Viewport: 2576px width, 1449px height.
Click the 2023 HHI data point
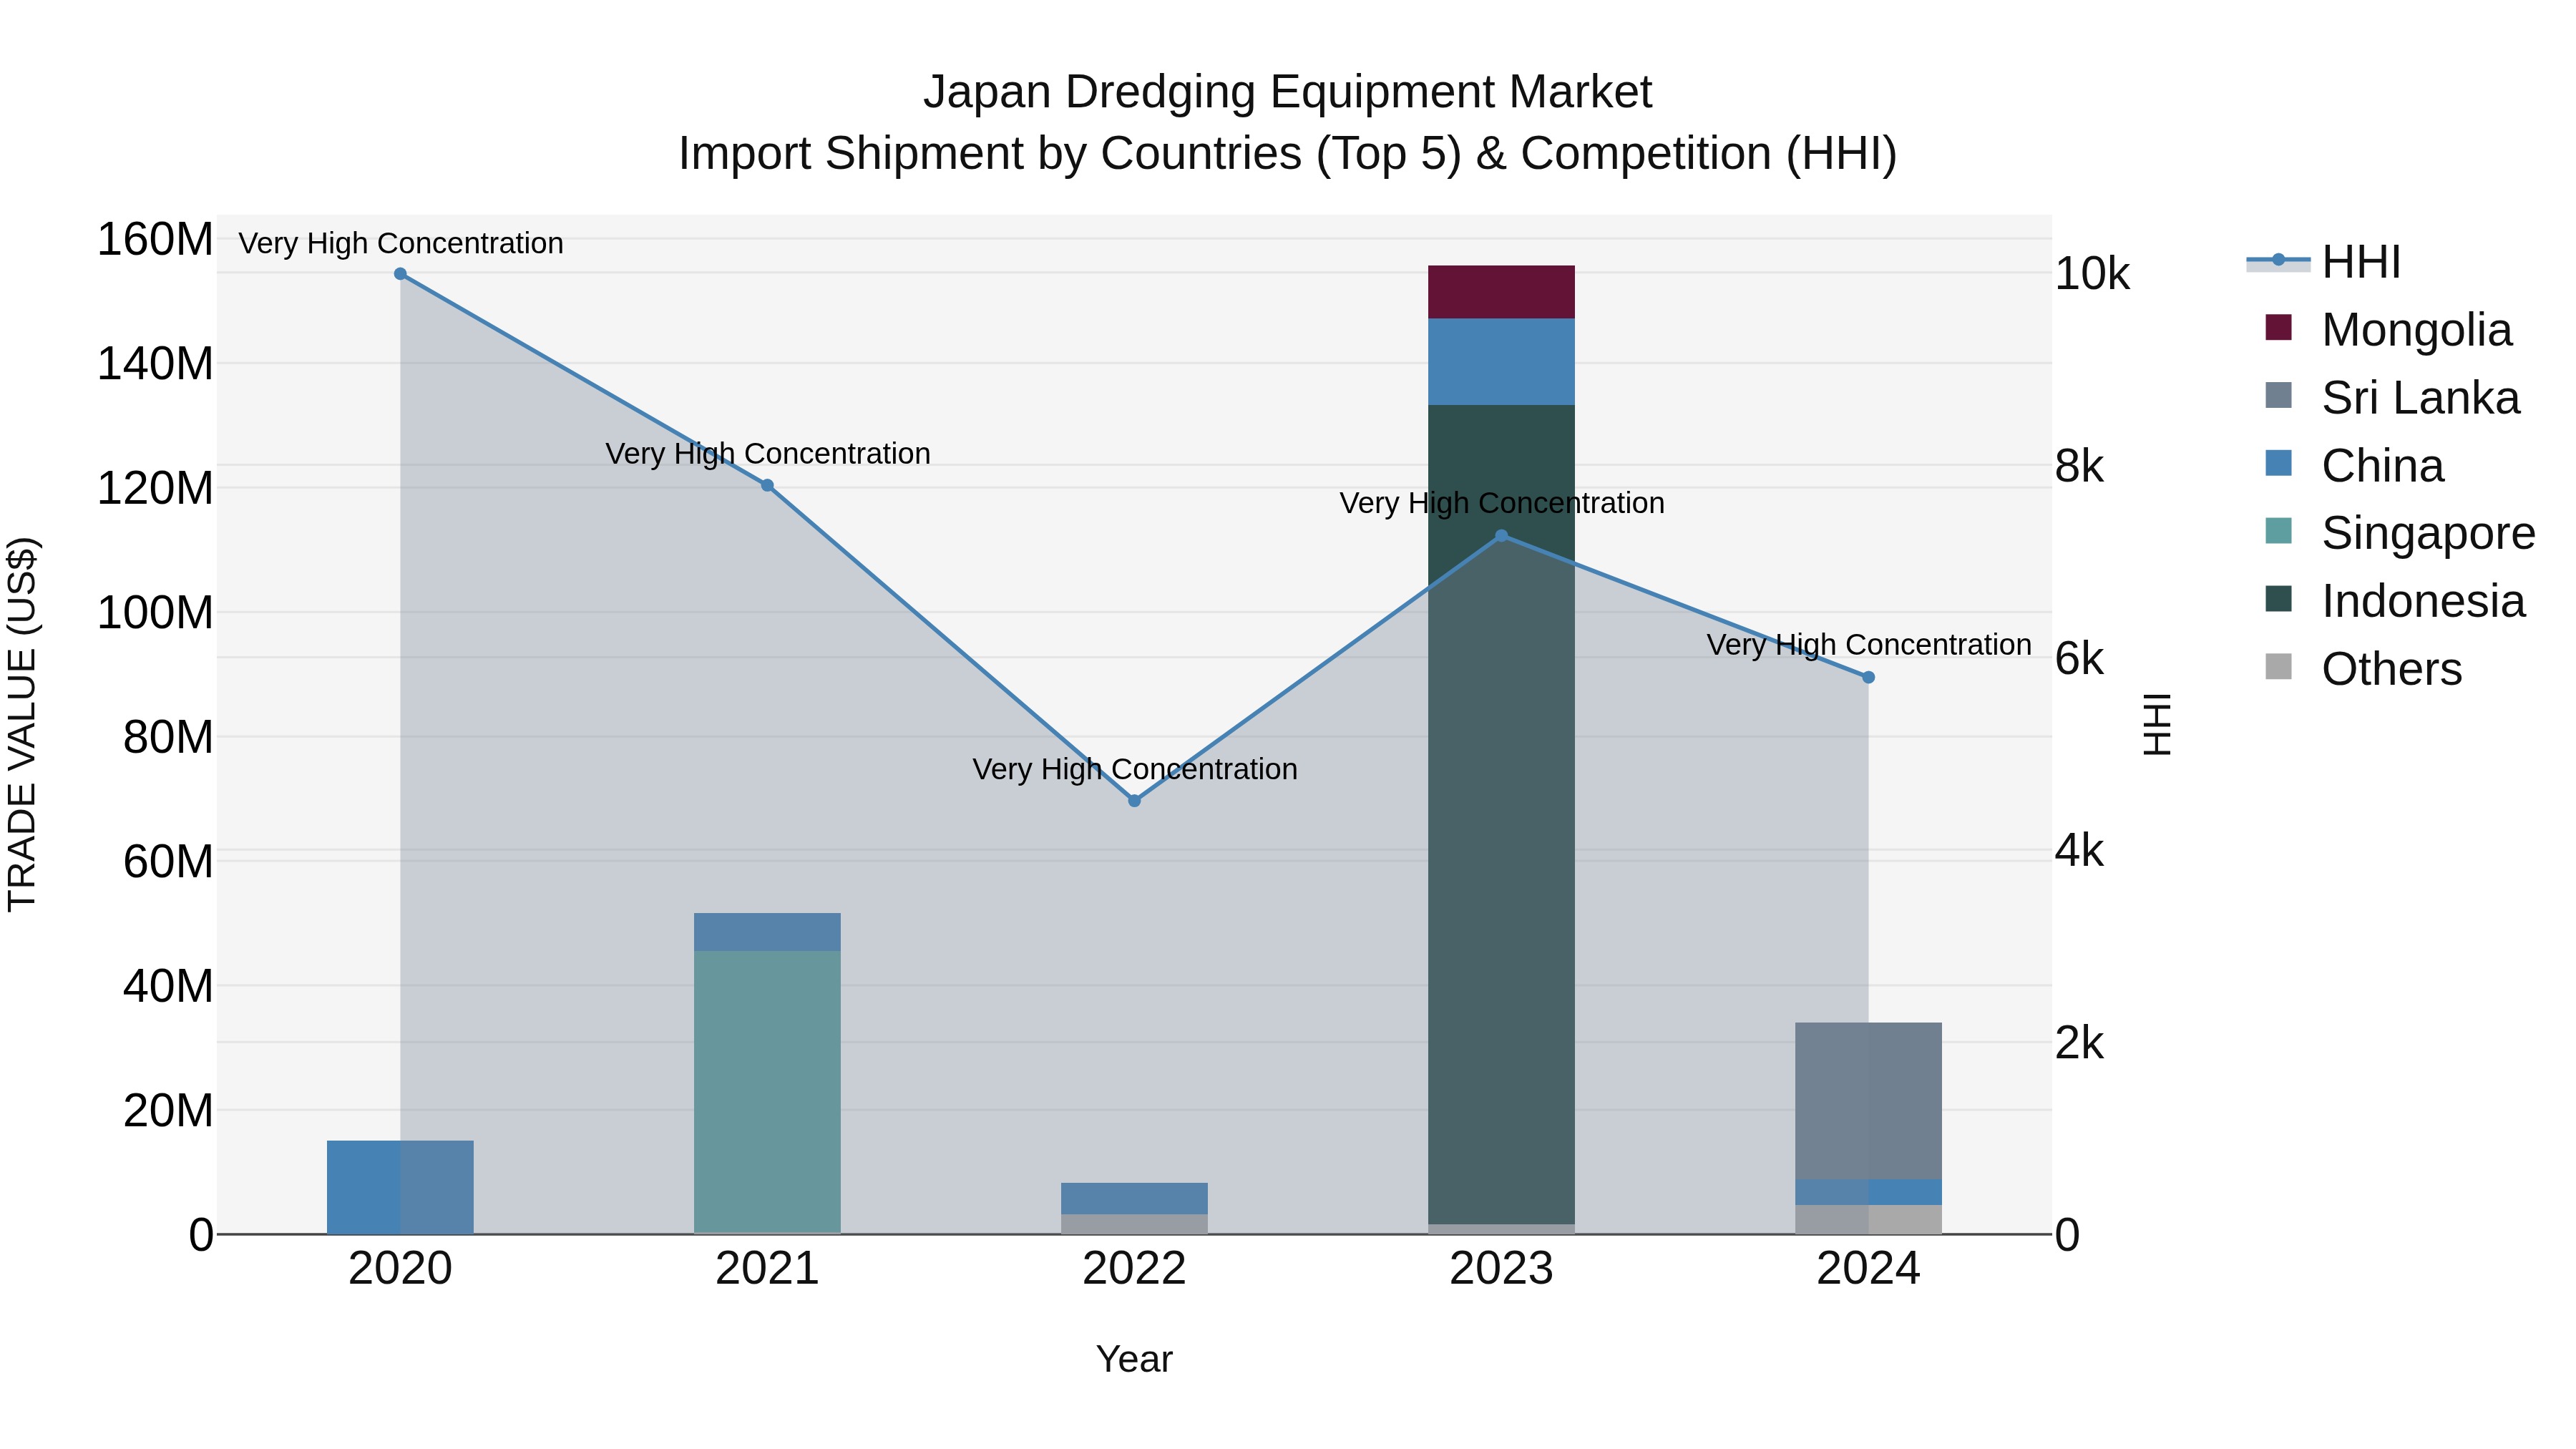[x=1501, y=536]
